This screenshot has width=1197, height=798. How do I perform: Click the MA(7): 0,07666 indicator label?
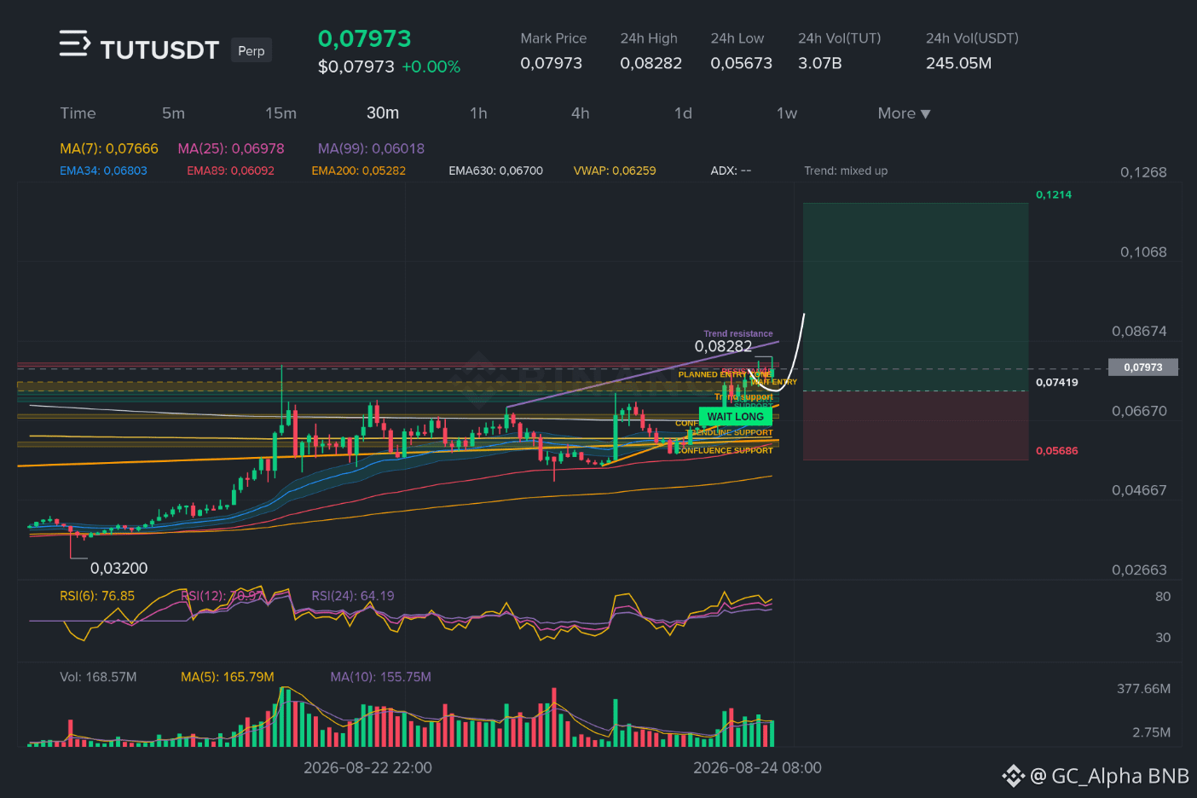109,148
